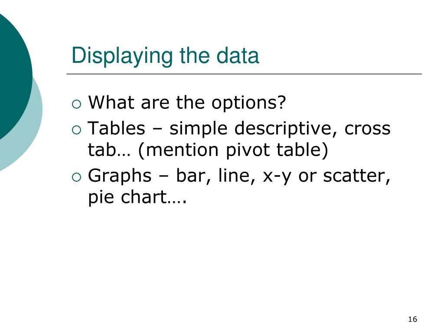
Task: Click the phrase "(mention pivot table)"
Action: coord(233,150)
